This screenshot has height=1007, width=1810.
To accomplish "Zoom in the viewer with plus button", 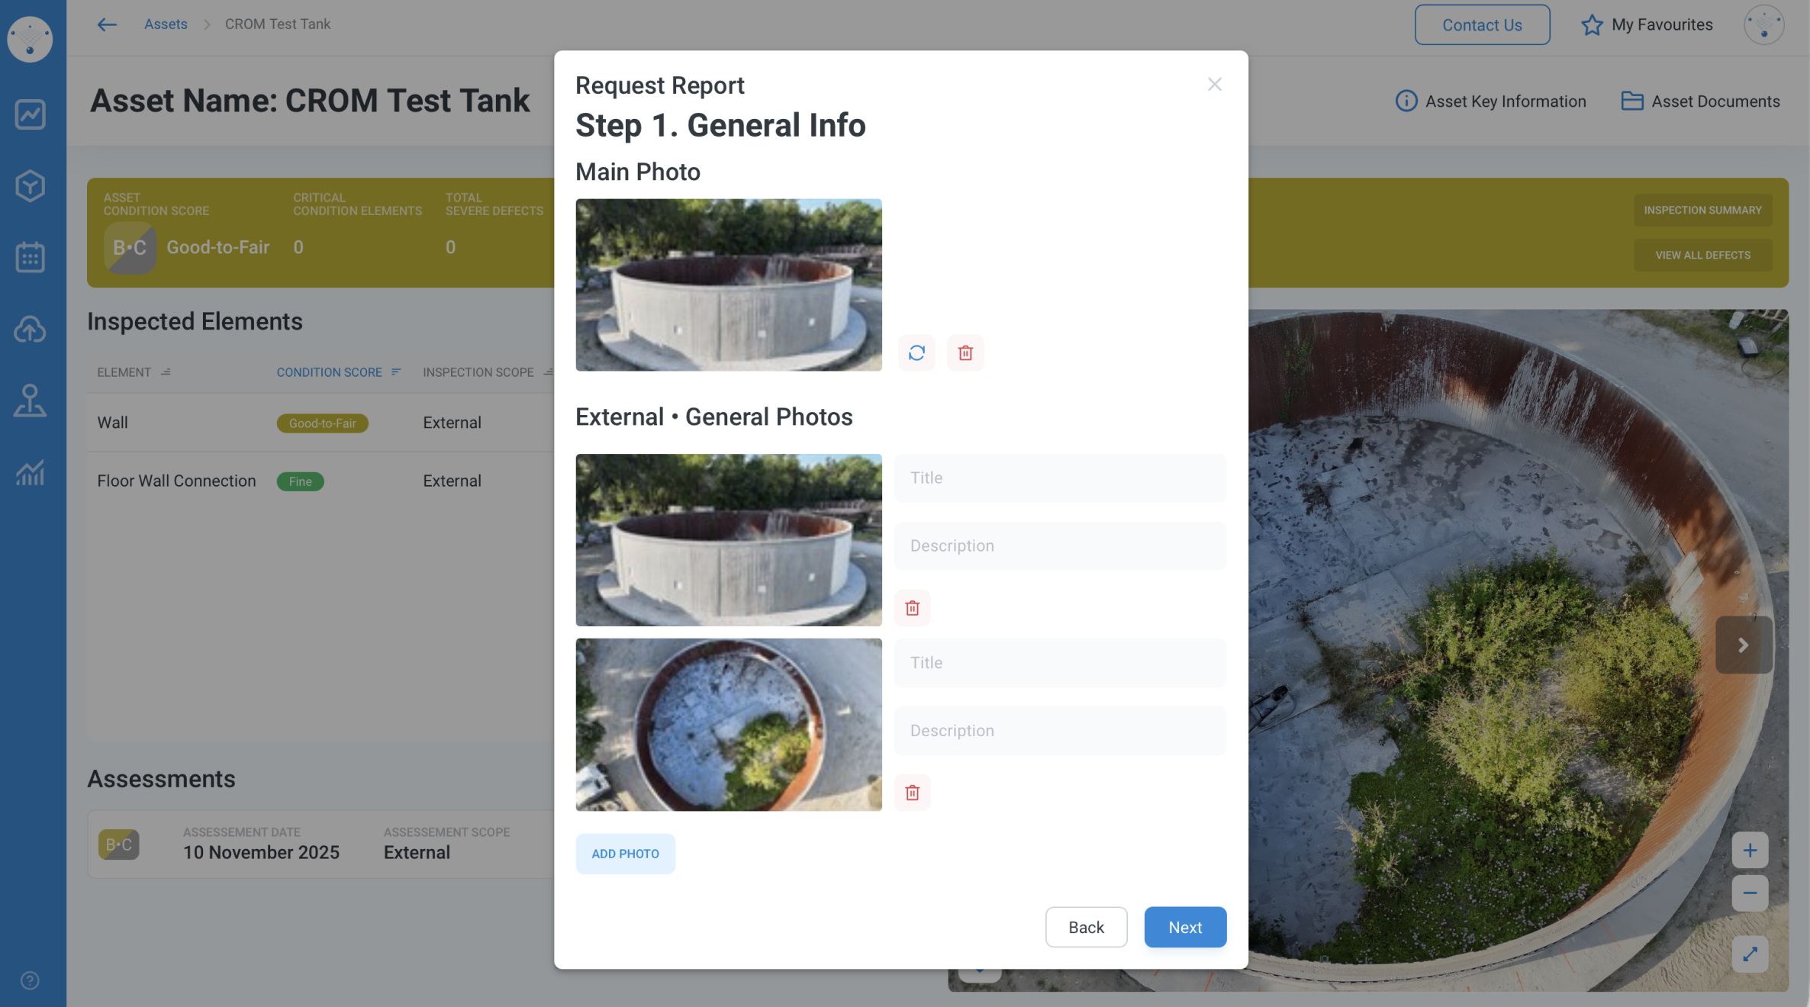I will point(1750,850).
